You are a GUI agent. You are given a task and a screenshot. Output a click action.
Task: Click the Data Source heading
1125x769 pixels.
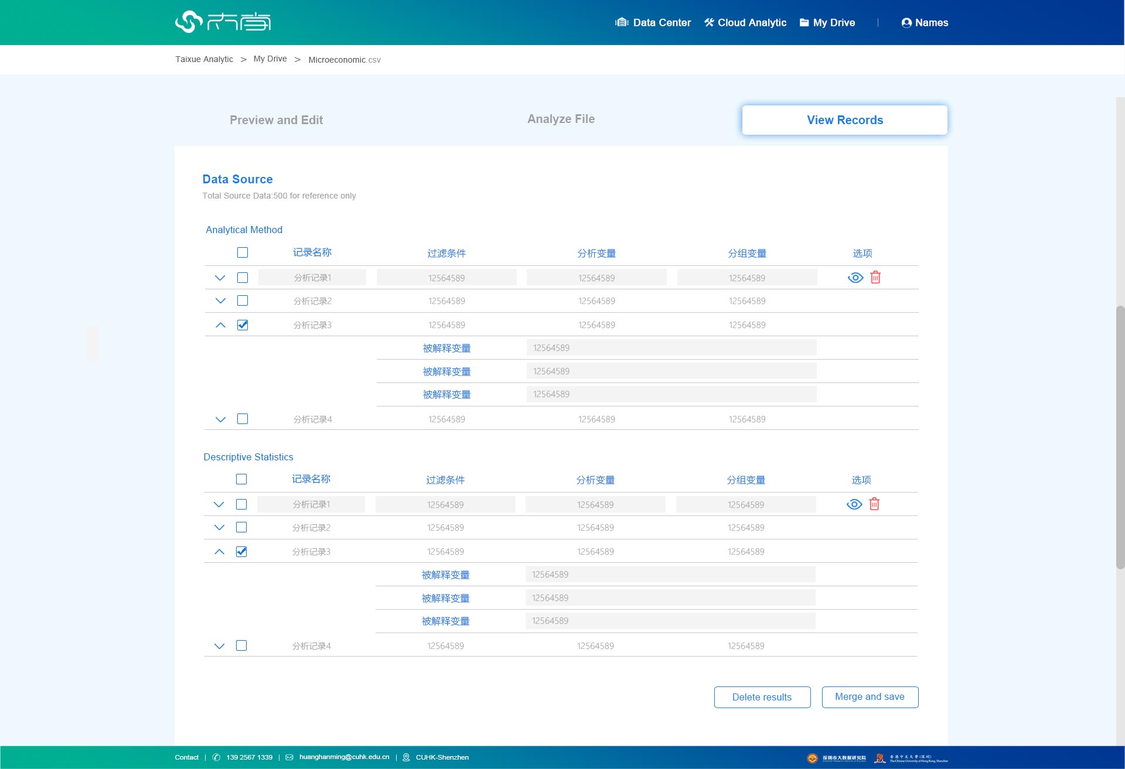[x=237, y=179]
